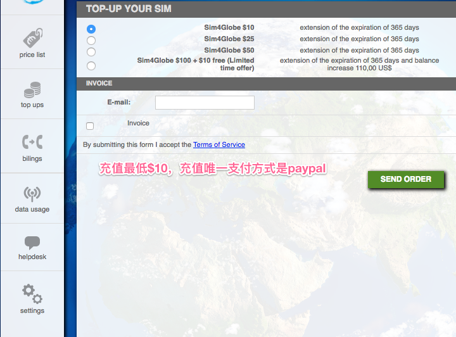This screenshot has height=337, width=456.
Task: Click the 'settings' sidebar label
Action: pos(32,310)
